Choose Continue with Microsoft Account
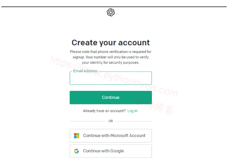 tap(111, 136)
